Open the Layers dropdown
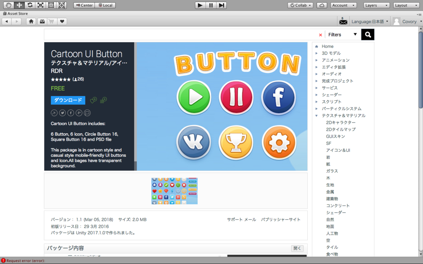The image size is (423, 264). [x=376, y=5]
